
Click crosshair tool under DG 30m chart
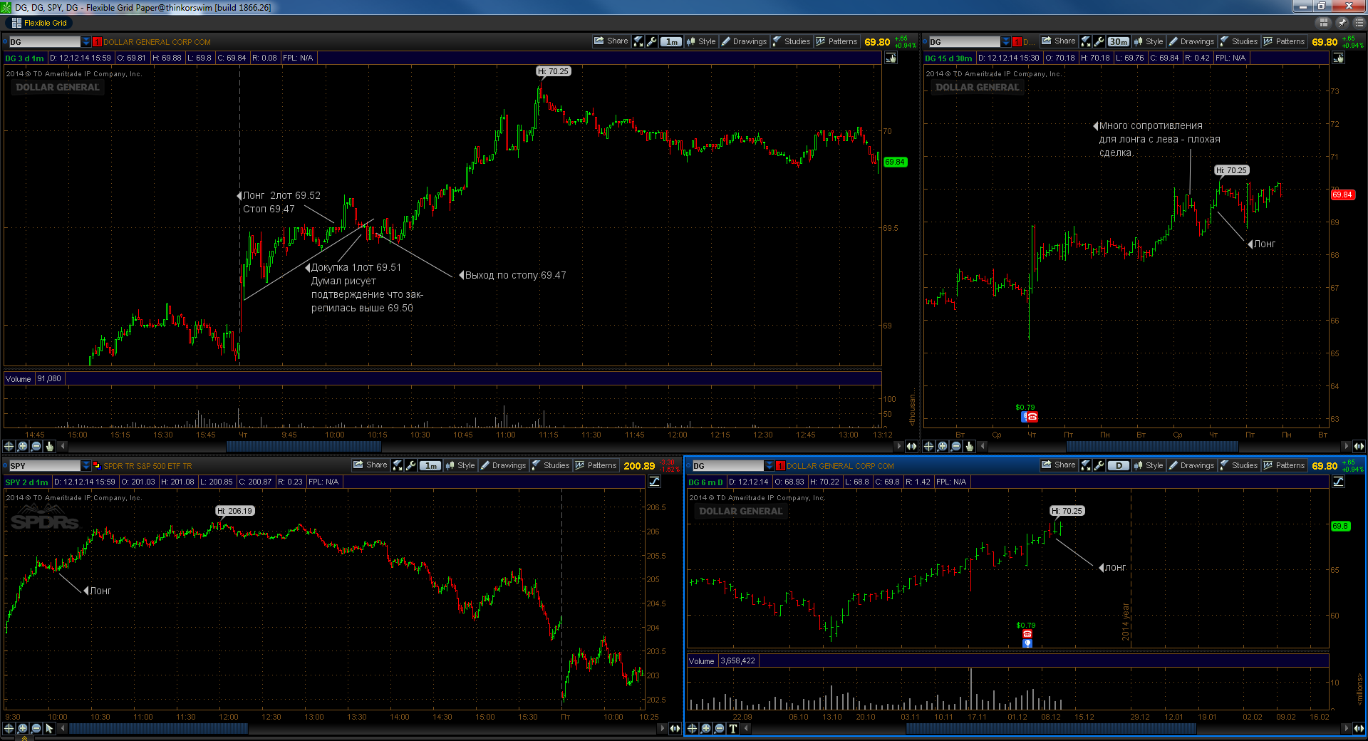tap(928, 446)
